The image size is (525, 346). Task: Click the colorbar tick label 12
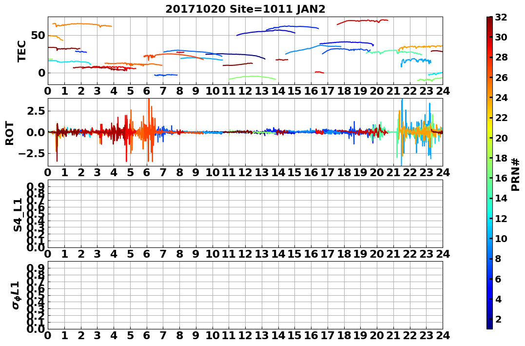pyautogui.click(x=501, y=218)
